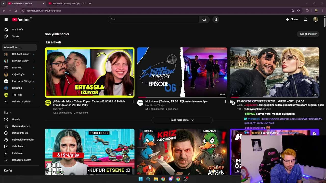Open Mevtcan Bahav channel in sidebar

tap(20, 61)
